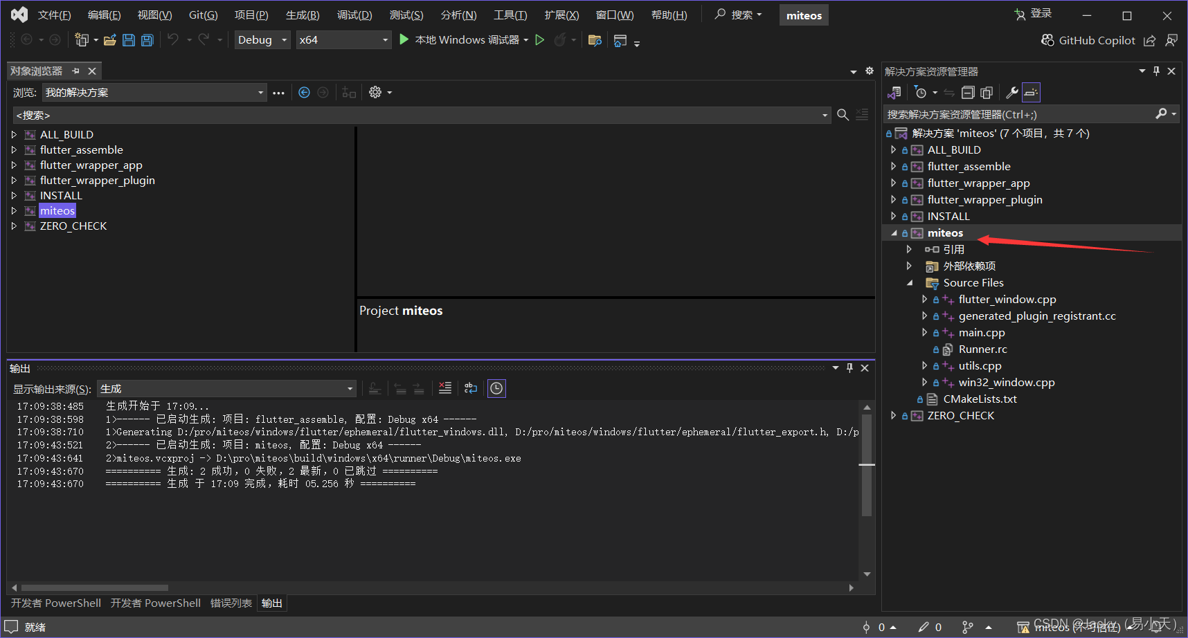Click the ellipsis edit custom component set button
This screenshot has width=1188, height=638.
(278, 93)
